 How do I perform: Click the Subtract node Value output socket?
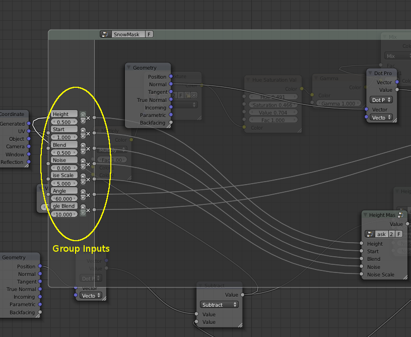coord(242,295)
